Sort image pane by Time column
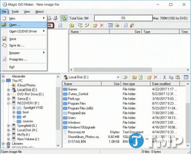The width and height of the screenshot is (191, 154). [185, 32]
